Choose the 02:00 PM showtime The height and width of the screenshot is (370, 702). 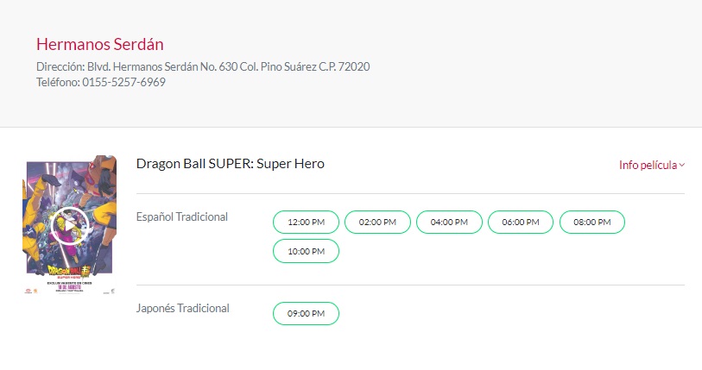[377, 223]
